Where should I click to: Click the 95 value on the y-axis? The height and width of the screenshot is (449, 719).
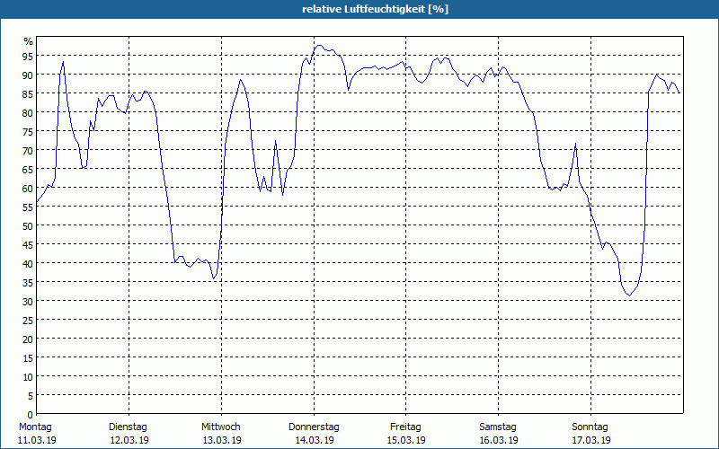click(x=28, y=56)
